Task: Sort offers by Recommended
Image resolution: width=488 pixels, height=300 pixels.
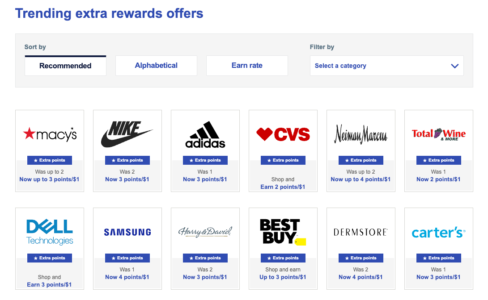Action: point(65,66)
